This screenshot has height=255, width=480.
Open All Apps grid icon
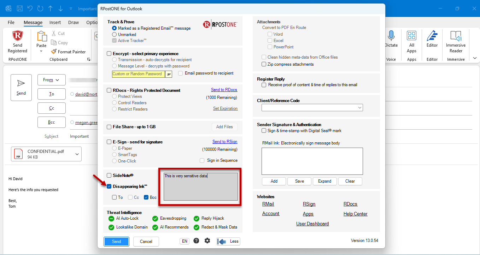[x=411, y=35]
